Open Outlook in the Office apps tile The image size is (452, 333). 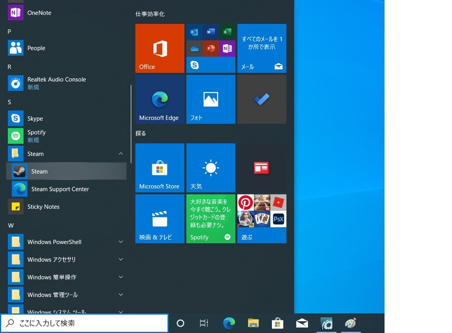point(194,32)
